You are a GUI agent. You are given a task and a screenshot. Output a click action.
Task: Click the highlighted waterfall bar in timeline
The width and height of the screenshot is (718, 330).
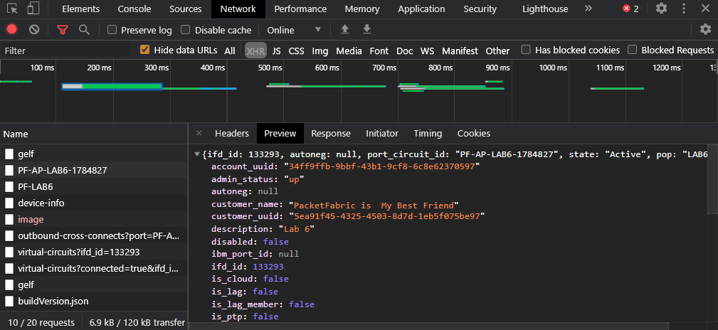(112, 87)
